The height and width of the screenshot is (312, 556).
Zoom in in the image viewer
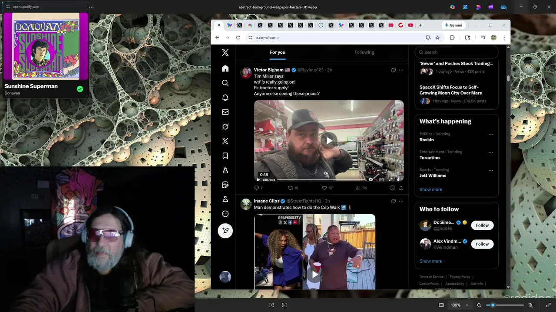point(530,305)
